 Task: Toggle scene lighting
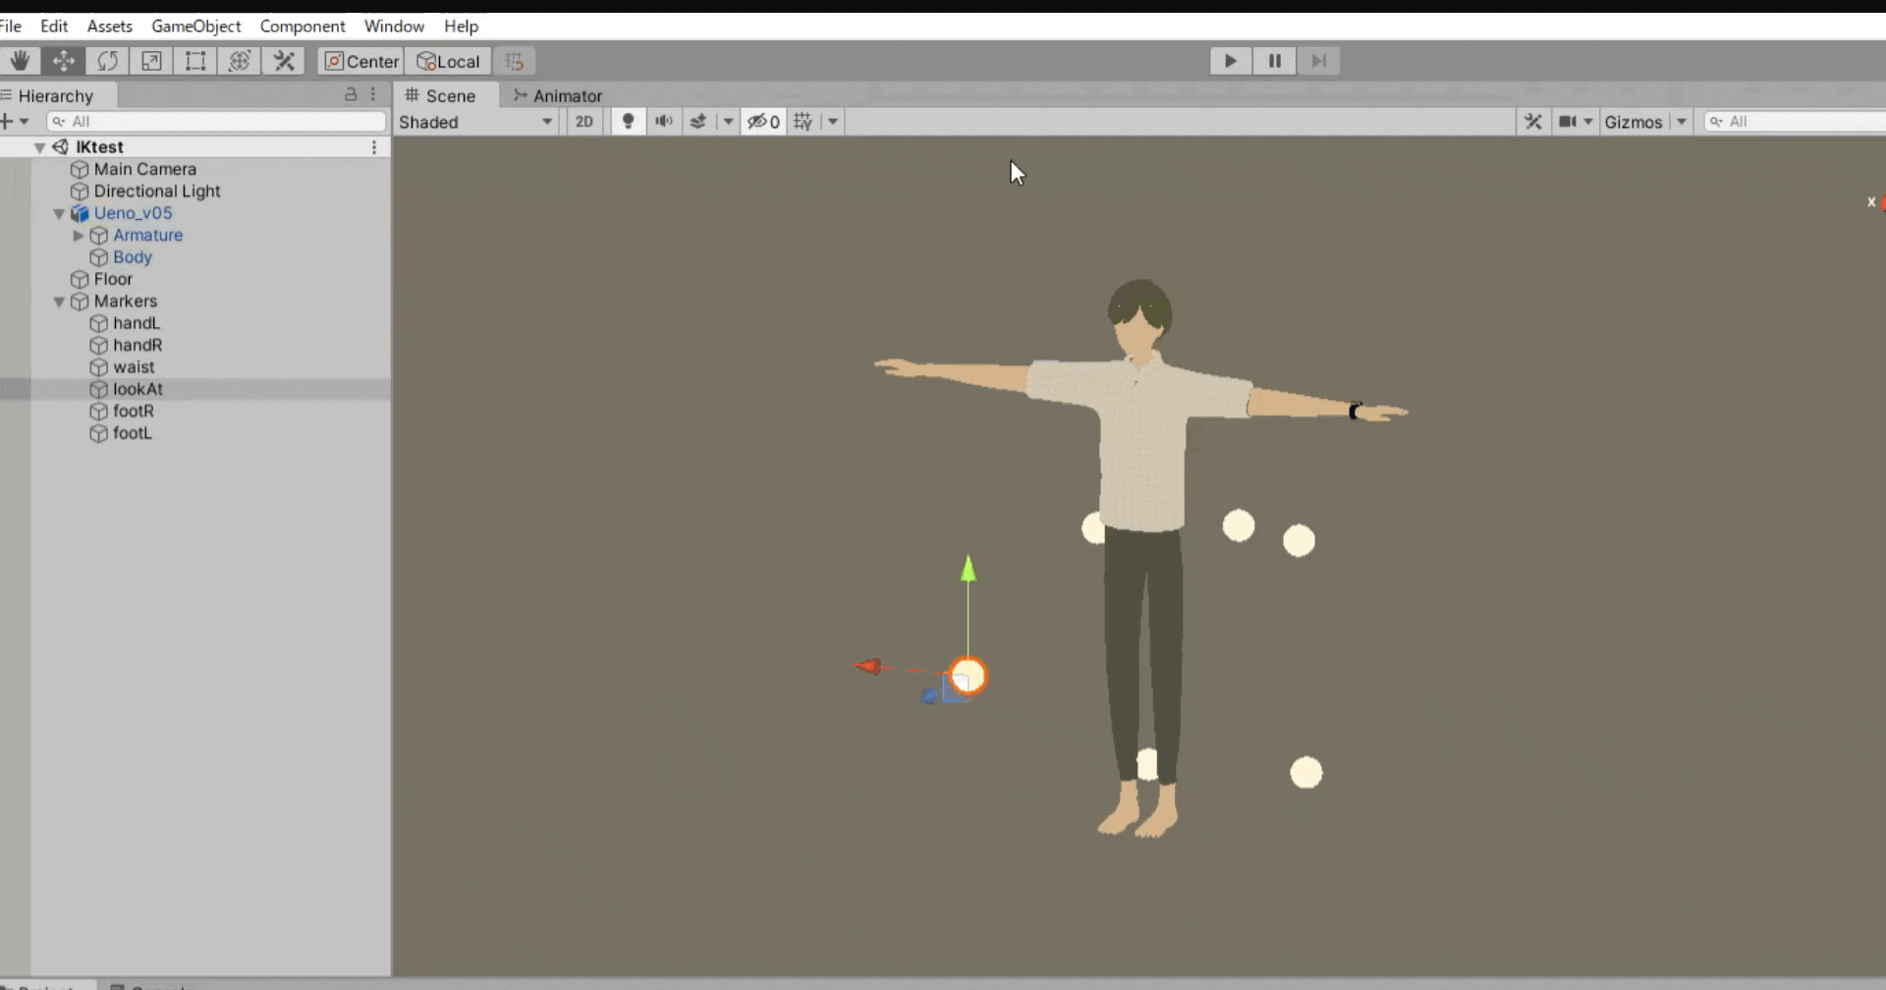pyautogui.click(x=628, y=122)
